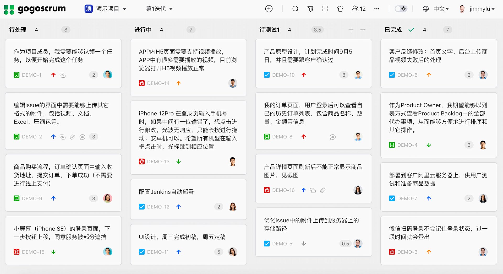Click 待测试1 points badge 8.5
Image resolution: width=503 pixels, height=274 pixels.
(x=317, y=30)
